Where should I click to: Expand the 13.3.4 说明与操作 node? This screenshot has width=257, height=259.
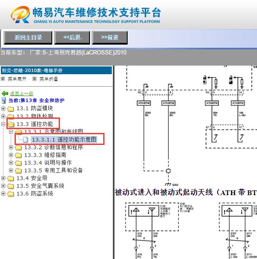click(x=11, y=163)
